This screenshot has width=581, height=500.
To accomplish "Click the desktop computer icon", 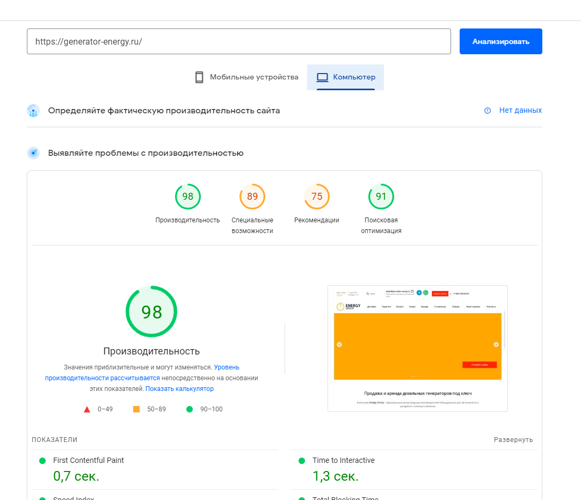I will tap(322, 77).
